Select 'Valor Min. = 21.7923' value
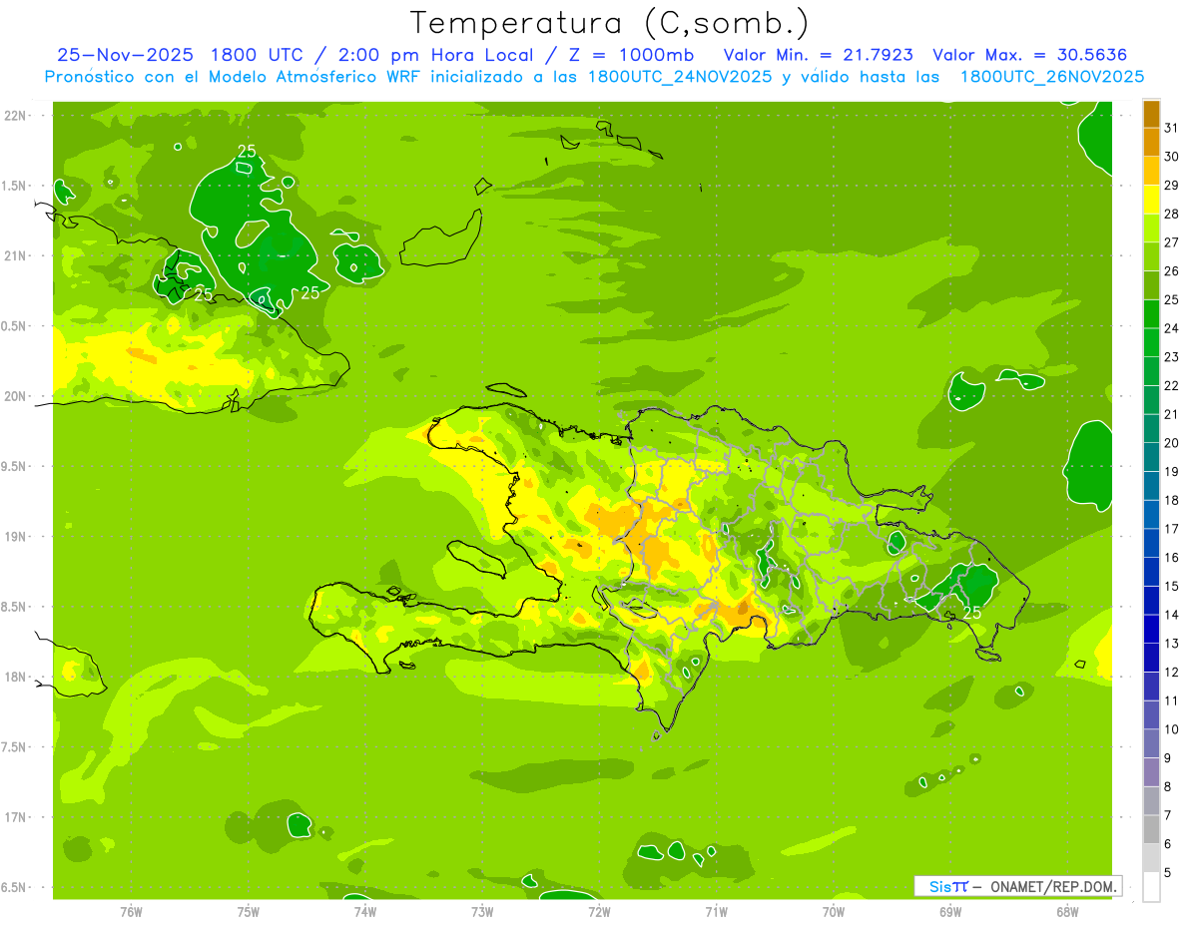The height and width of the screenshot is (925, 1198). tap(818, 55)
